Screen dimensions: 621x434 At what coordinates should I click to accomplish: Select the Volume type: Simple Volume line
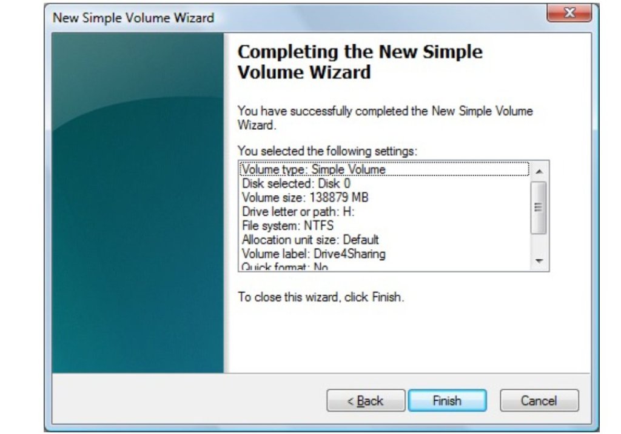(384, 169)
